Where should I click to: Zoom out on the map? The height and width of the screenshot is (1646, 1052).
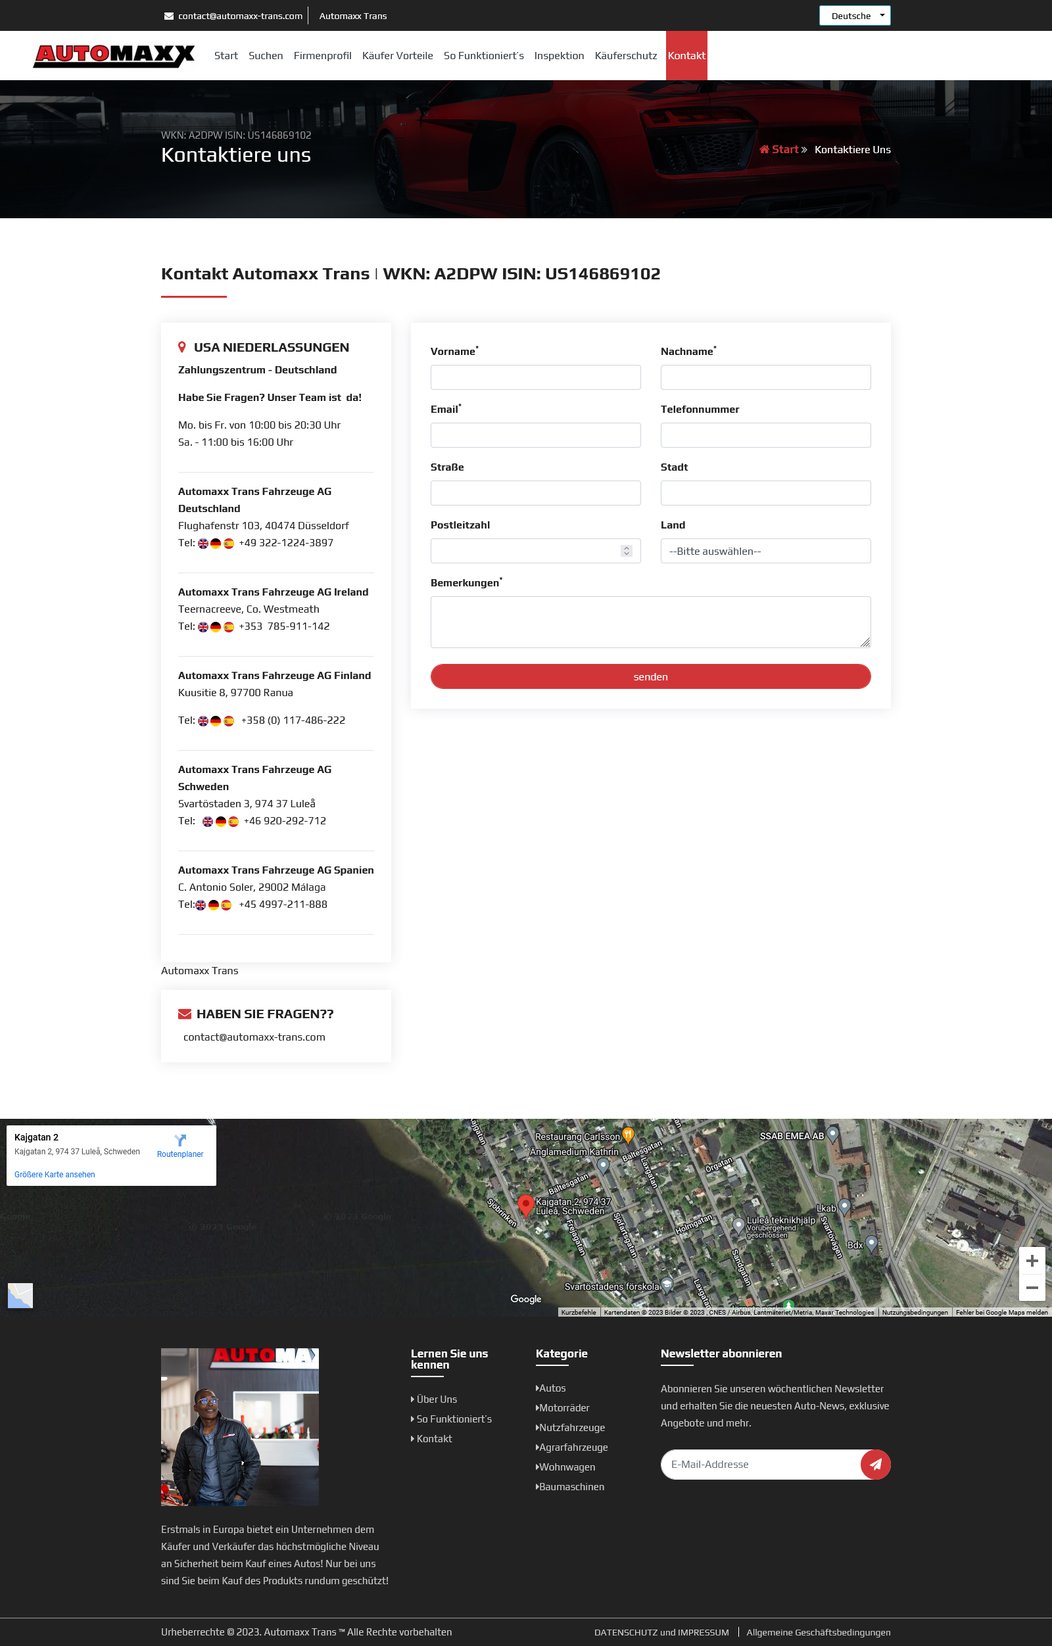pyautogui.click(x=1032, y=1287)
